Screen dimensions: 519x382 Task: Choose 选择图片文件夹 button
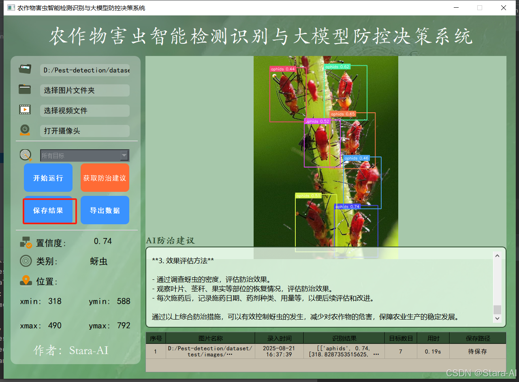pos(85,90)
